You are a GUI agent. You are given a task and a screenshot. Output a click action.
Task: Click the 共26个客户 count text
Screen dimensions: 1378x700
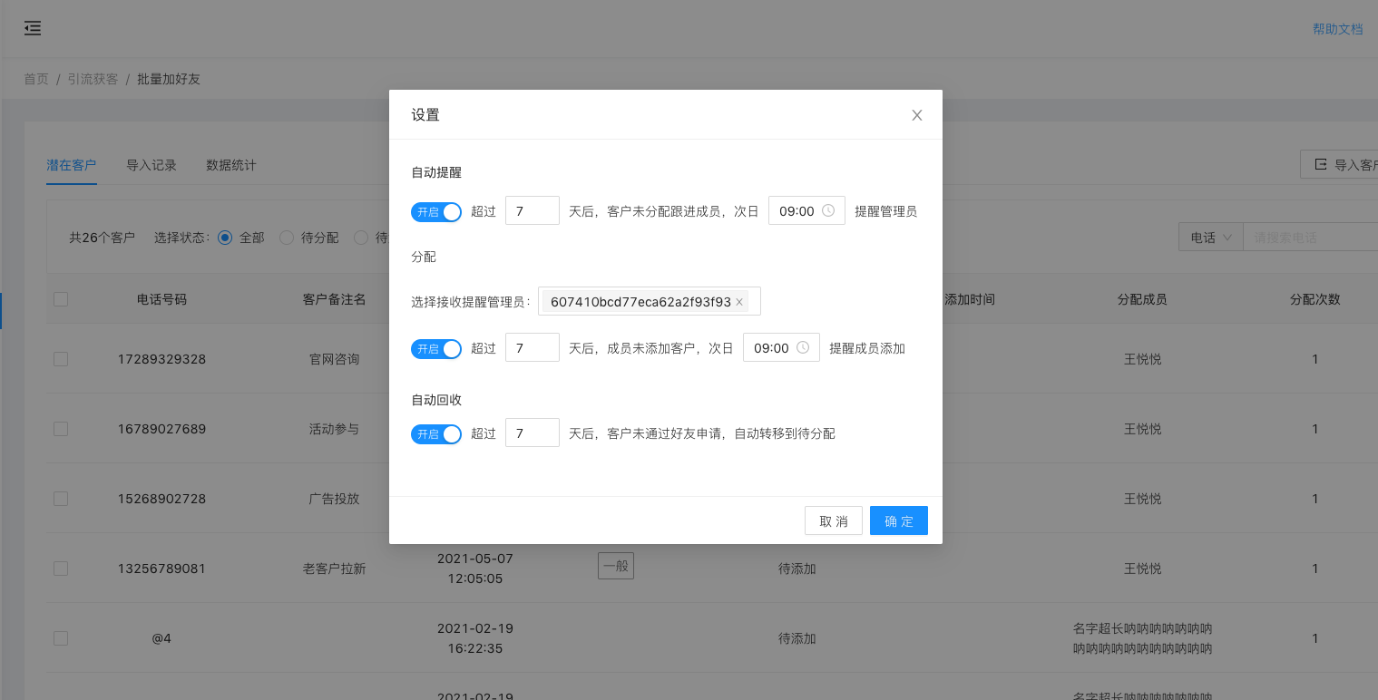click(x=103, y=238)
